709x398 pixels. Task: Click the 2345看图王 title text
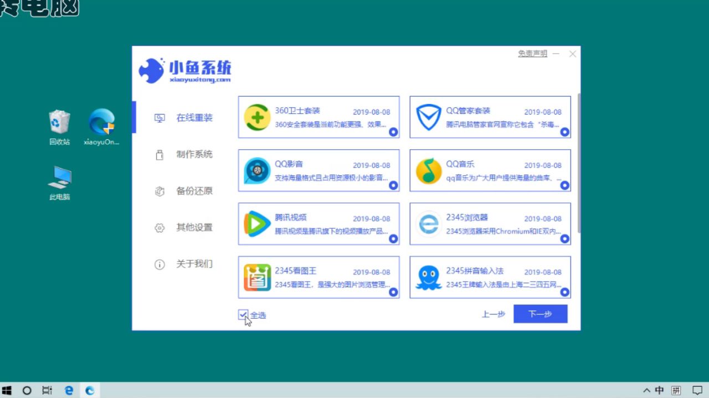pos(295,271)
